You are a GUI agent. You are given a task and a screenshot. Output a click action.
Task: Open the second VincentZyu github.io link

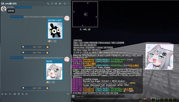[44, 58]
